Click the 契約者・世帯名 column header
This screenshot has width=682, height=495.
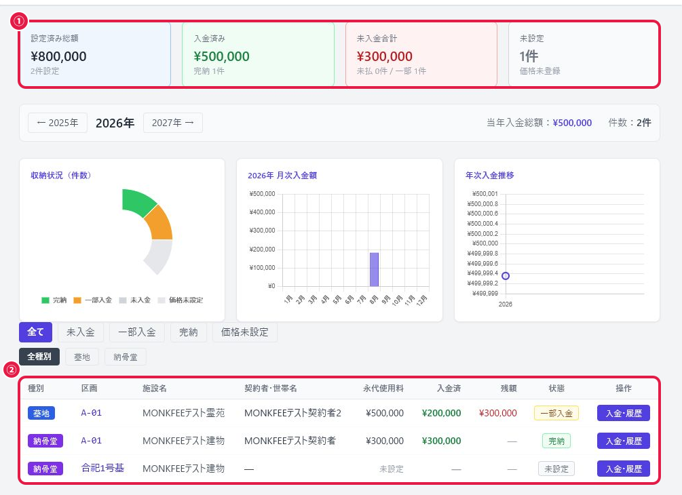tap(271, 388)
